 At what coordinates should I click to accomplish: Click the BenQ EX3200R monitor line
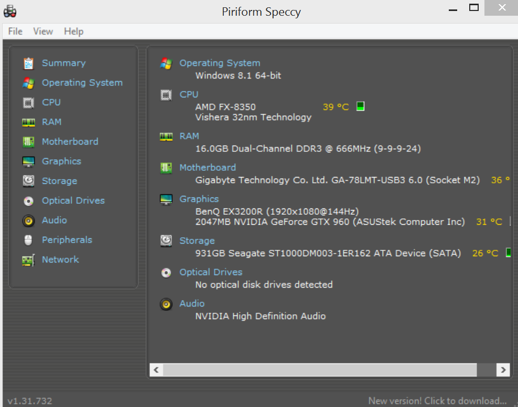click(277, 212)
